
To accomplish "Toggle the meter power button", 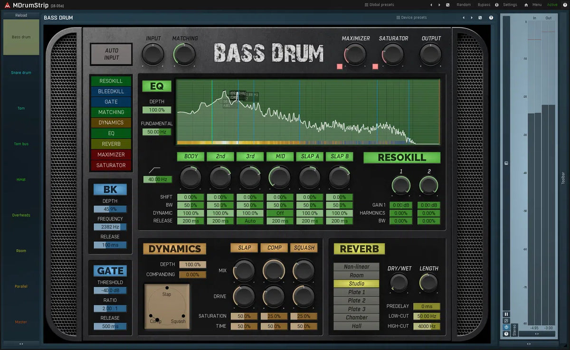I will pyautogui.click(x=506, y=327).
